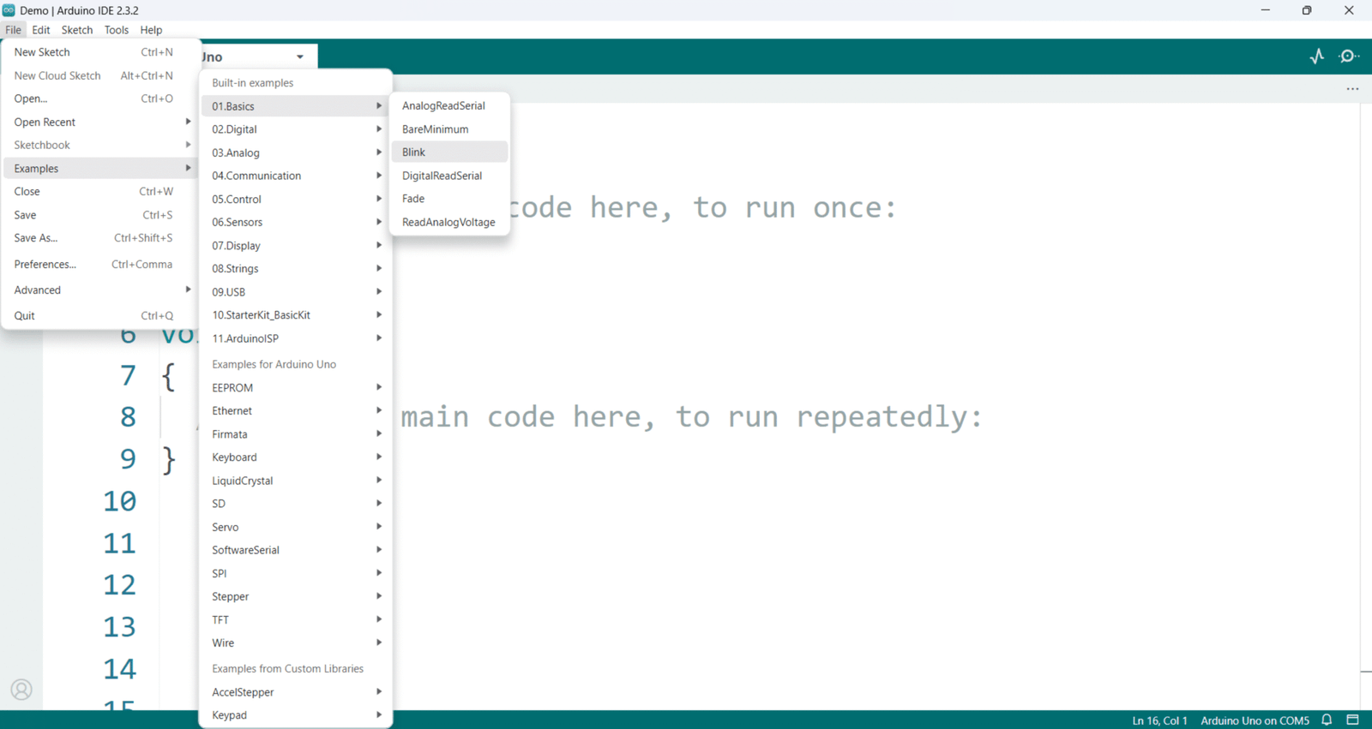Open the Tools menu

coord(117,30)
